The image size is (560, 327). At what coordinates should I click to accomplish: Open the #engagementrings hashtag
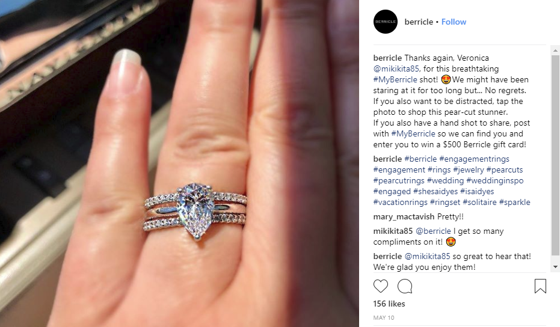pos(474,159)
